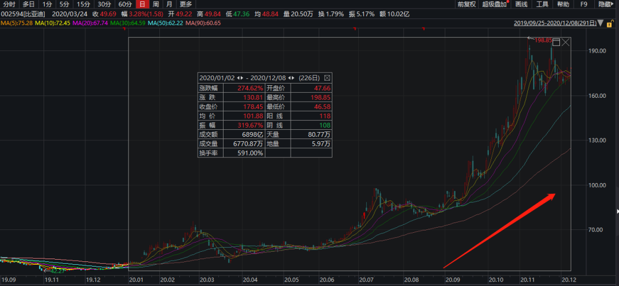Open the 超级叠加 overlay feature
This screenshot has width=619, height=286.
click(x=495, y=4)
